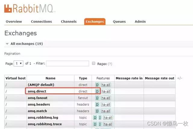Click the Pagination label

[12, 54]
